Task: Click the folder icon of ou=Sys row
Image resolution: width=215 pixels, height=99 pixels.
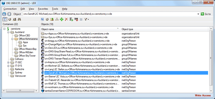Action: click(43, 37)
